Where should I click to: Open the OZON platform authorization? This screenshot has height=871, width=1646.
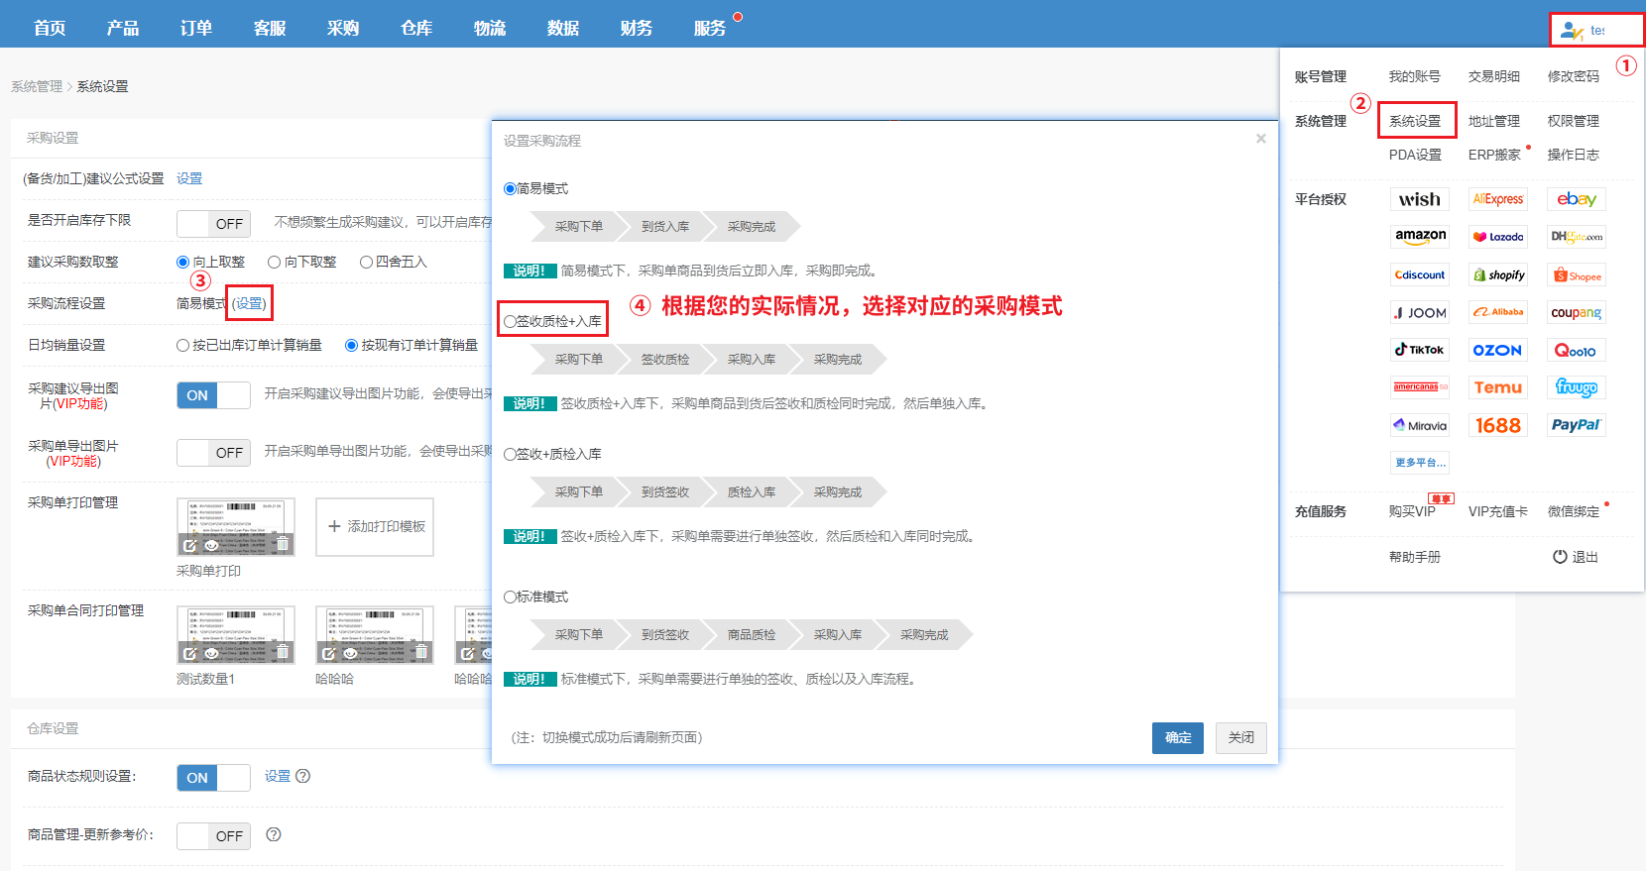(x=1497, y=350)
